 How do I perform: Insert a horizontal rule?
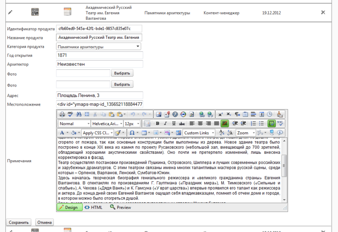253,114
